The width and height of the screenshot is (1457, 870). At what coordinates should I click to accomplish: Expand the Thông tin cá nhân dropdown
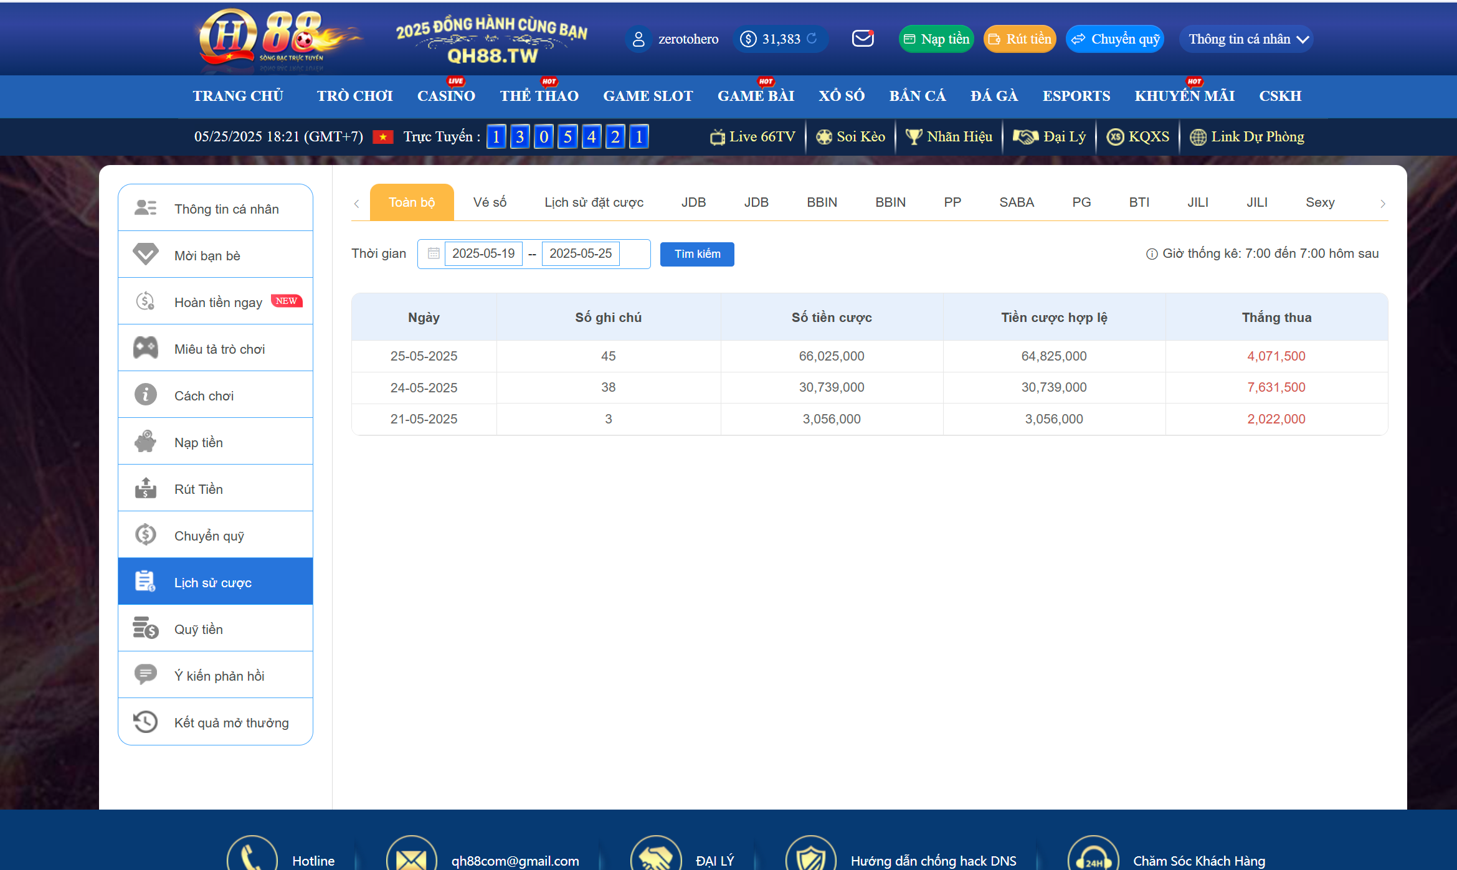click(x=1246, y=39)
